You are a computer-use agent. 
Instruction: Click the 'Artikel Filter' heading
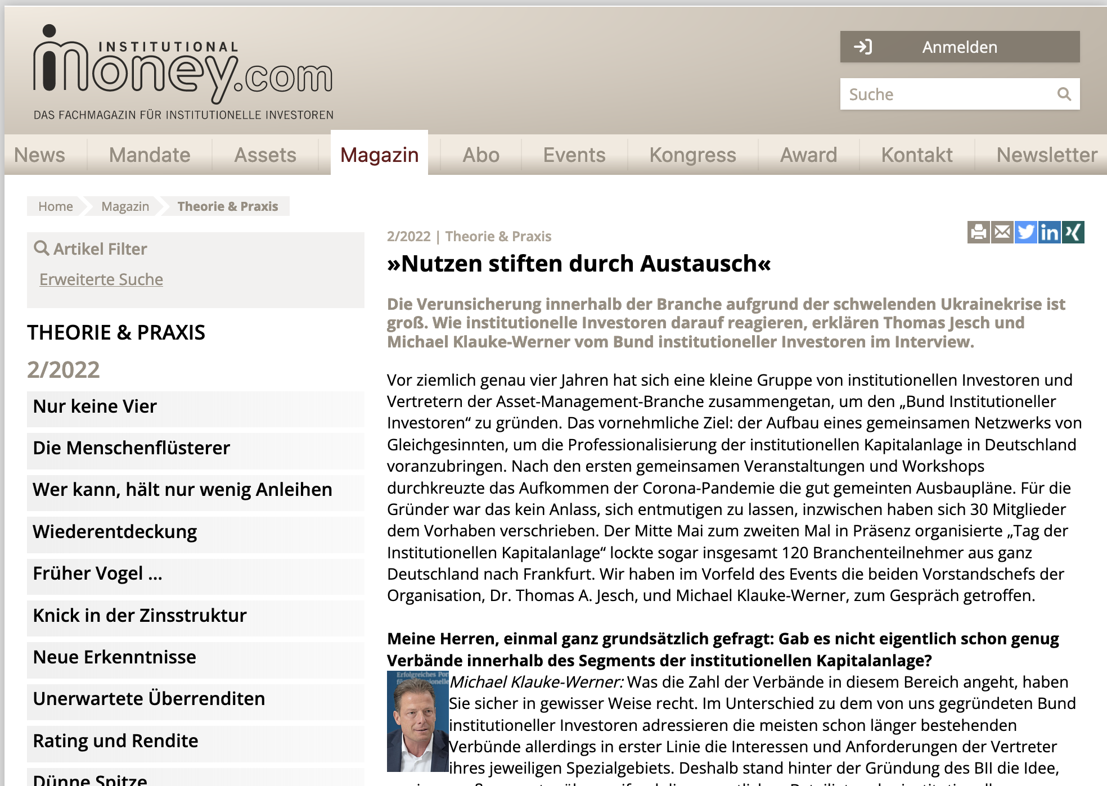pyautogui.click(x=100, y=249)
